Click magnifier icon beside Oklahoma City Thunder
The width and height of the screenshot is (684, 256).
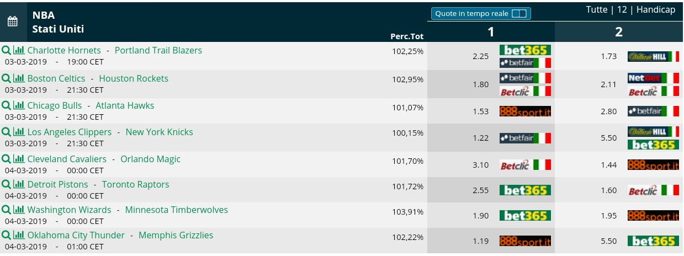click(6, 235)
